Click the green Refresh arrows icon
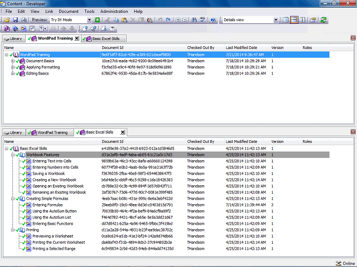 [x=324, y=20]
